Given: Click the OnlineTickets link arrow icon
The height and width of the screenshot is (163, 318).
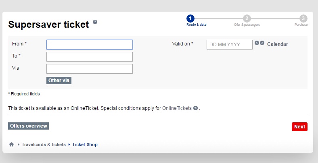Looking at the screenshot, I should click(x=195, y=108).
